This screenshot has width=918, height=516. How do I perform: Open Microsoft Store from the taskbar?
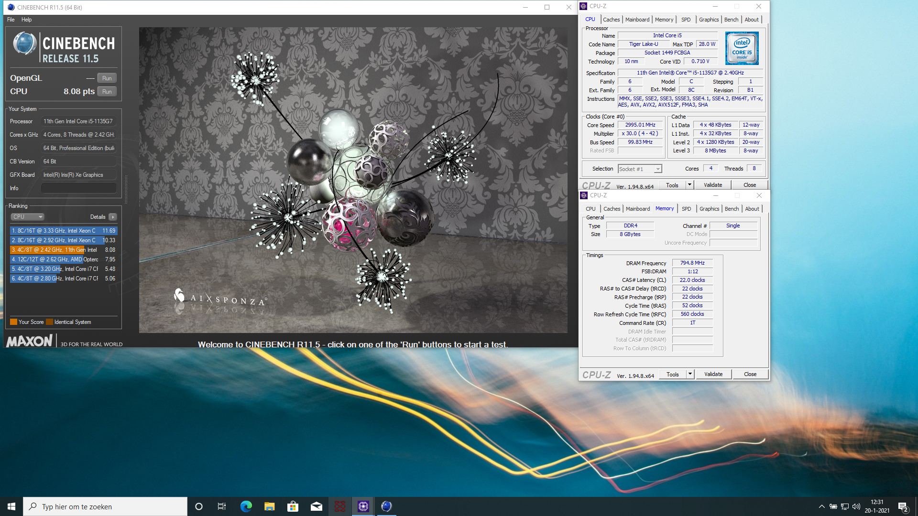point(293,506)
